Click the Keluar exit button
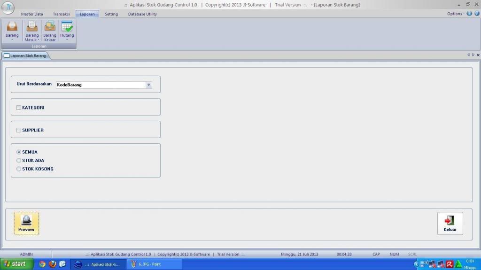Viewport: 481px width, 270px height. point(450,224)
